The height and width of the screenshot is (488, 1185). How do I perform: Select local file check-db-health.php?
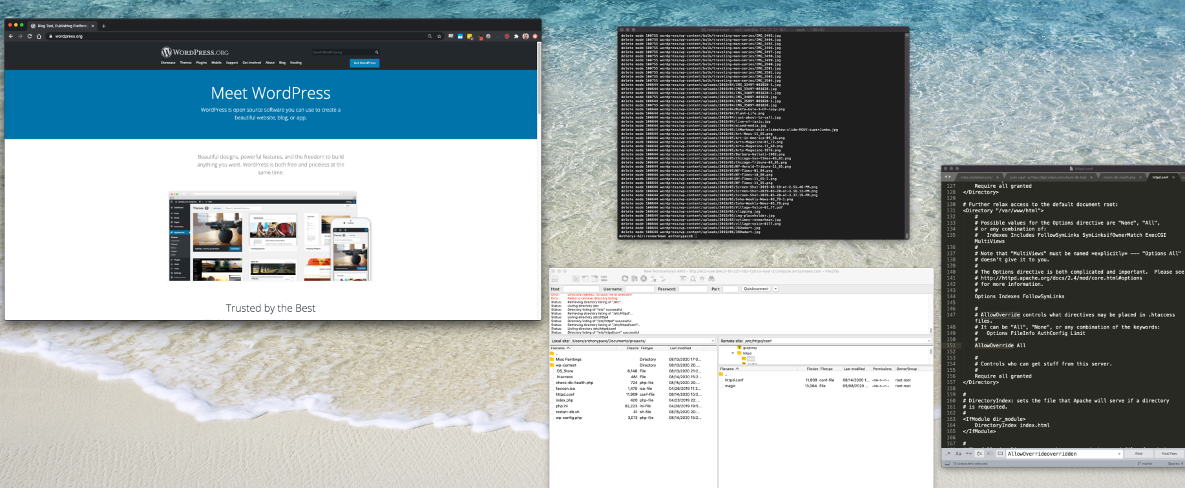point(574,383)
